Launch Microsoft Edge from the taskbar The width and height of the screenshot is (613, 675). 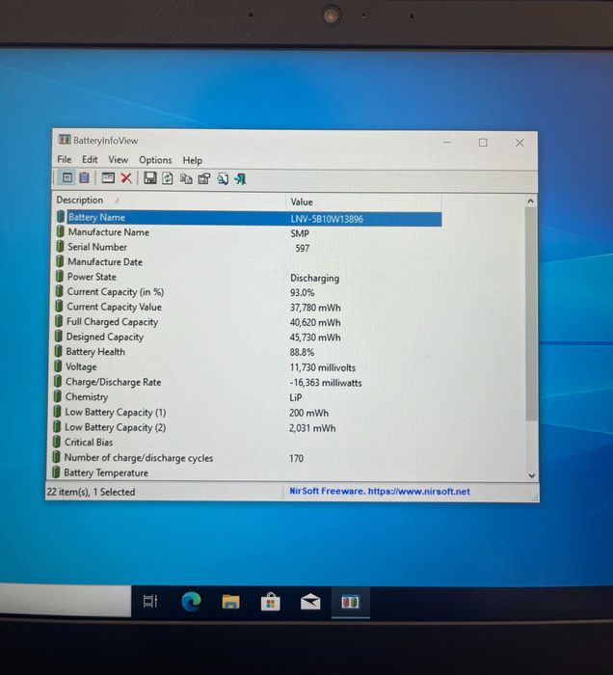click(191, 602)
